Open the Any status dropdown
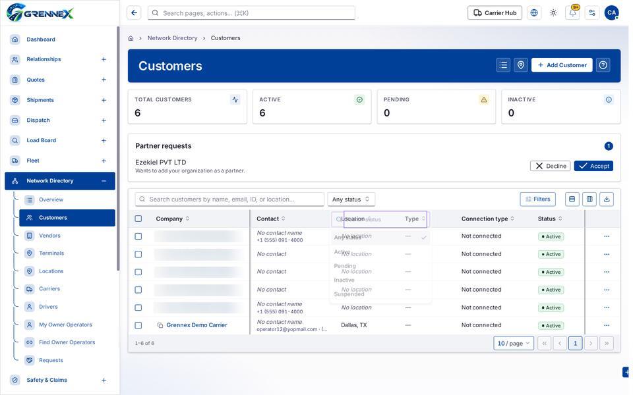The width and height of the screenshot is (633, 395). tap(351, 199)
